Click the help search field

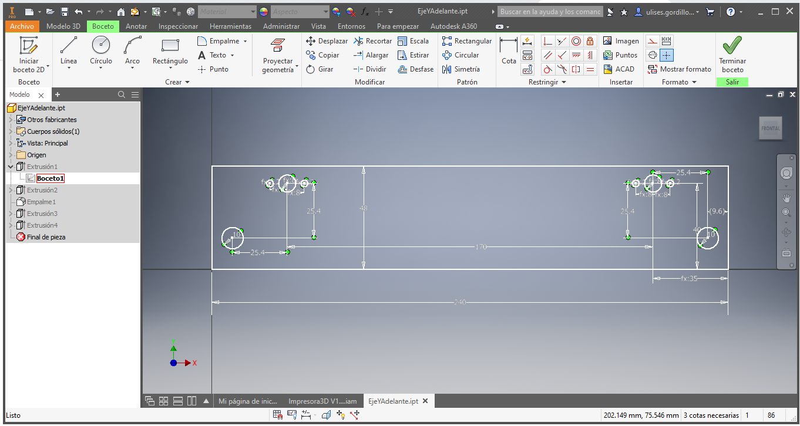(x=550, y=12)
